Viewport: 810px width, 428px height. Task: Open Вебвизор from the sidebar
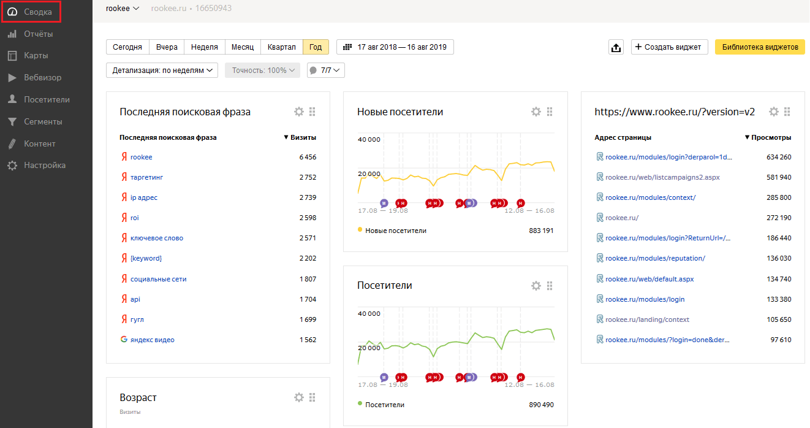[x=42, y=77]
